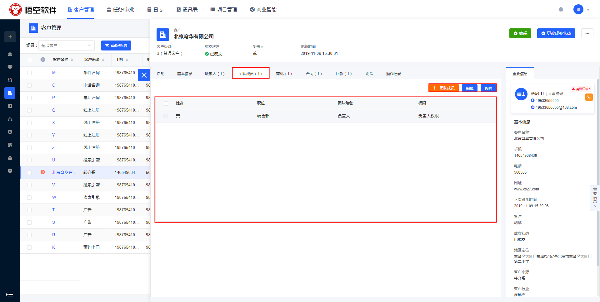This screenshot has width=600, height=302.
Task: Click the sidebar collapse menu icon at bottom
Action: [10, 295]
